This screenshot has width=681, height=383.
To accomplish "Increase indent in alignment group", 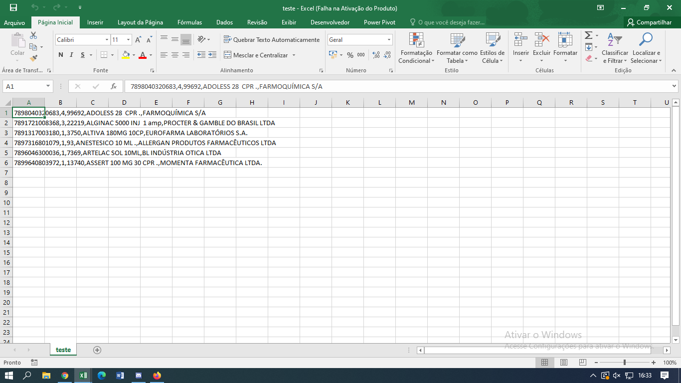I will (212, 55).
